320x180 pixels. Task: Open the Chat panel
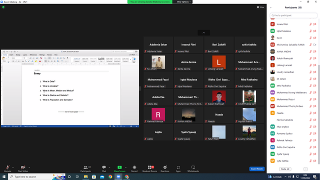click(104, 168)
